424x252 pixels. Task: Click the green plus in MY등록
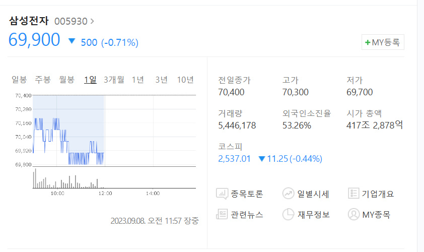click(x=368, y=42)
